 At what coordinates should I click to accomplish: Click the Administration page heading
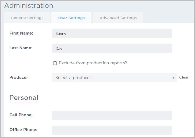coord(29,6)
